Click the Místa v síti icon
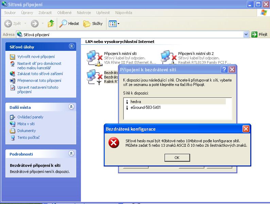This screenshot has height=204, width=270. pyautogui.click(x=12, y=124)
